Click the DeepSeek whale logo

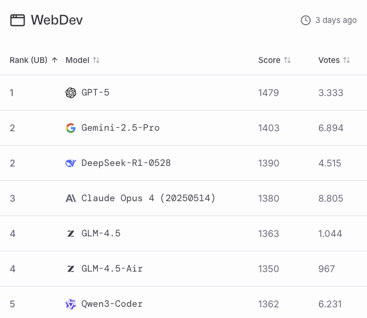[71, 163]
